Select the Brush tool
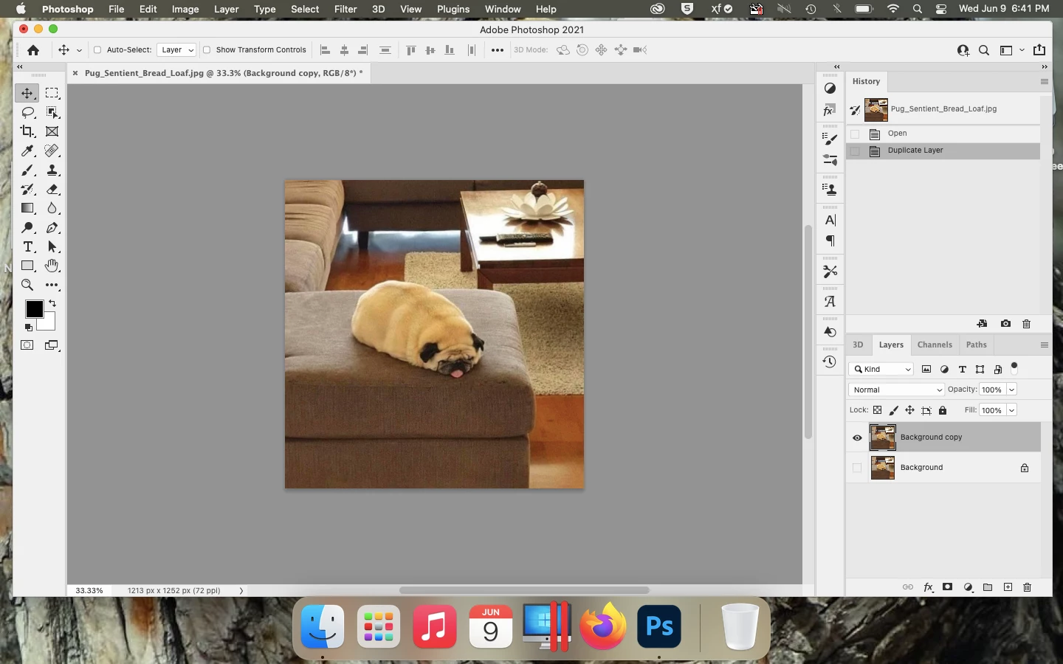This screenshot has height=664, width=1063. click(x=27, y=170)
